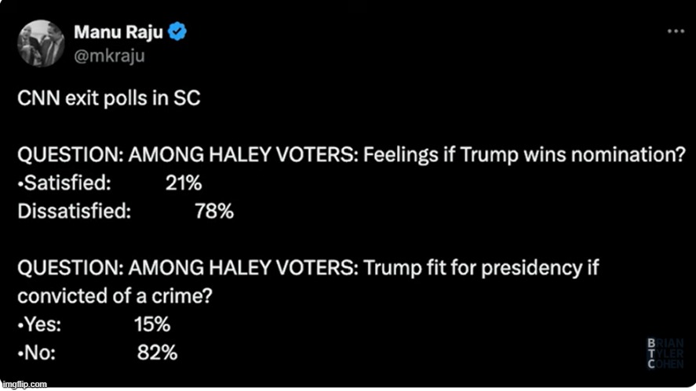Open the three-dot more options menu
The width and height of the screenshot is (696, 391).
tap(674, 31)
